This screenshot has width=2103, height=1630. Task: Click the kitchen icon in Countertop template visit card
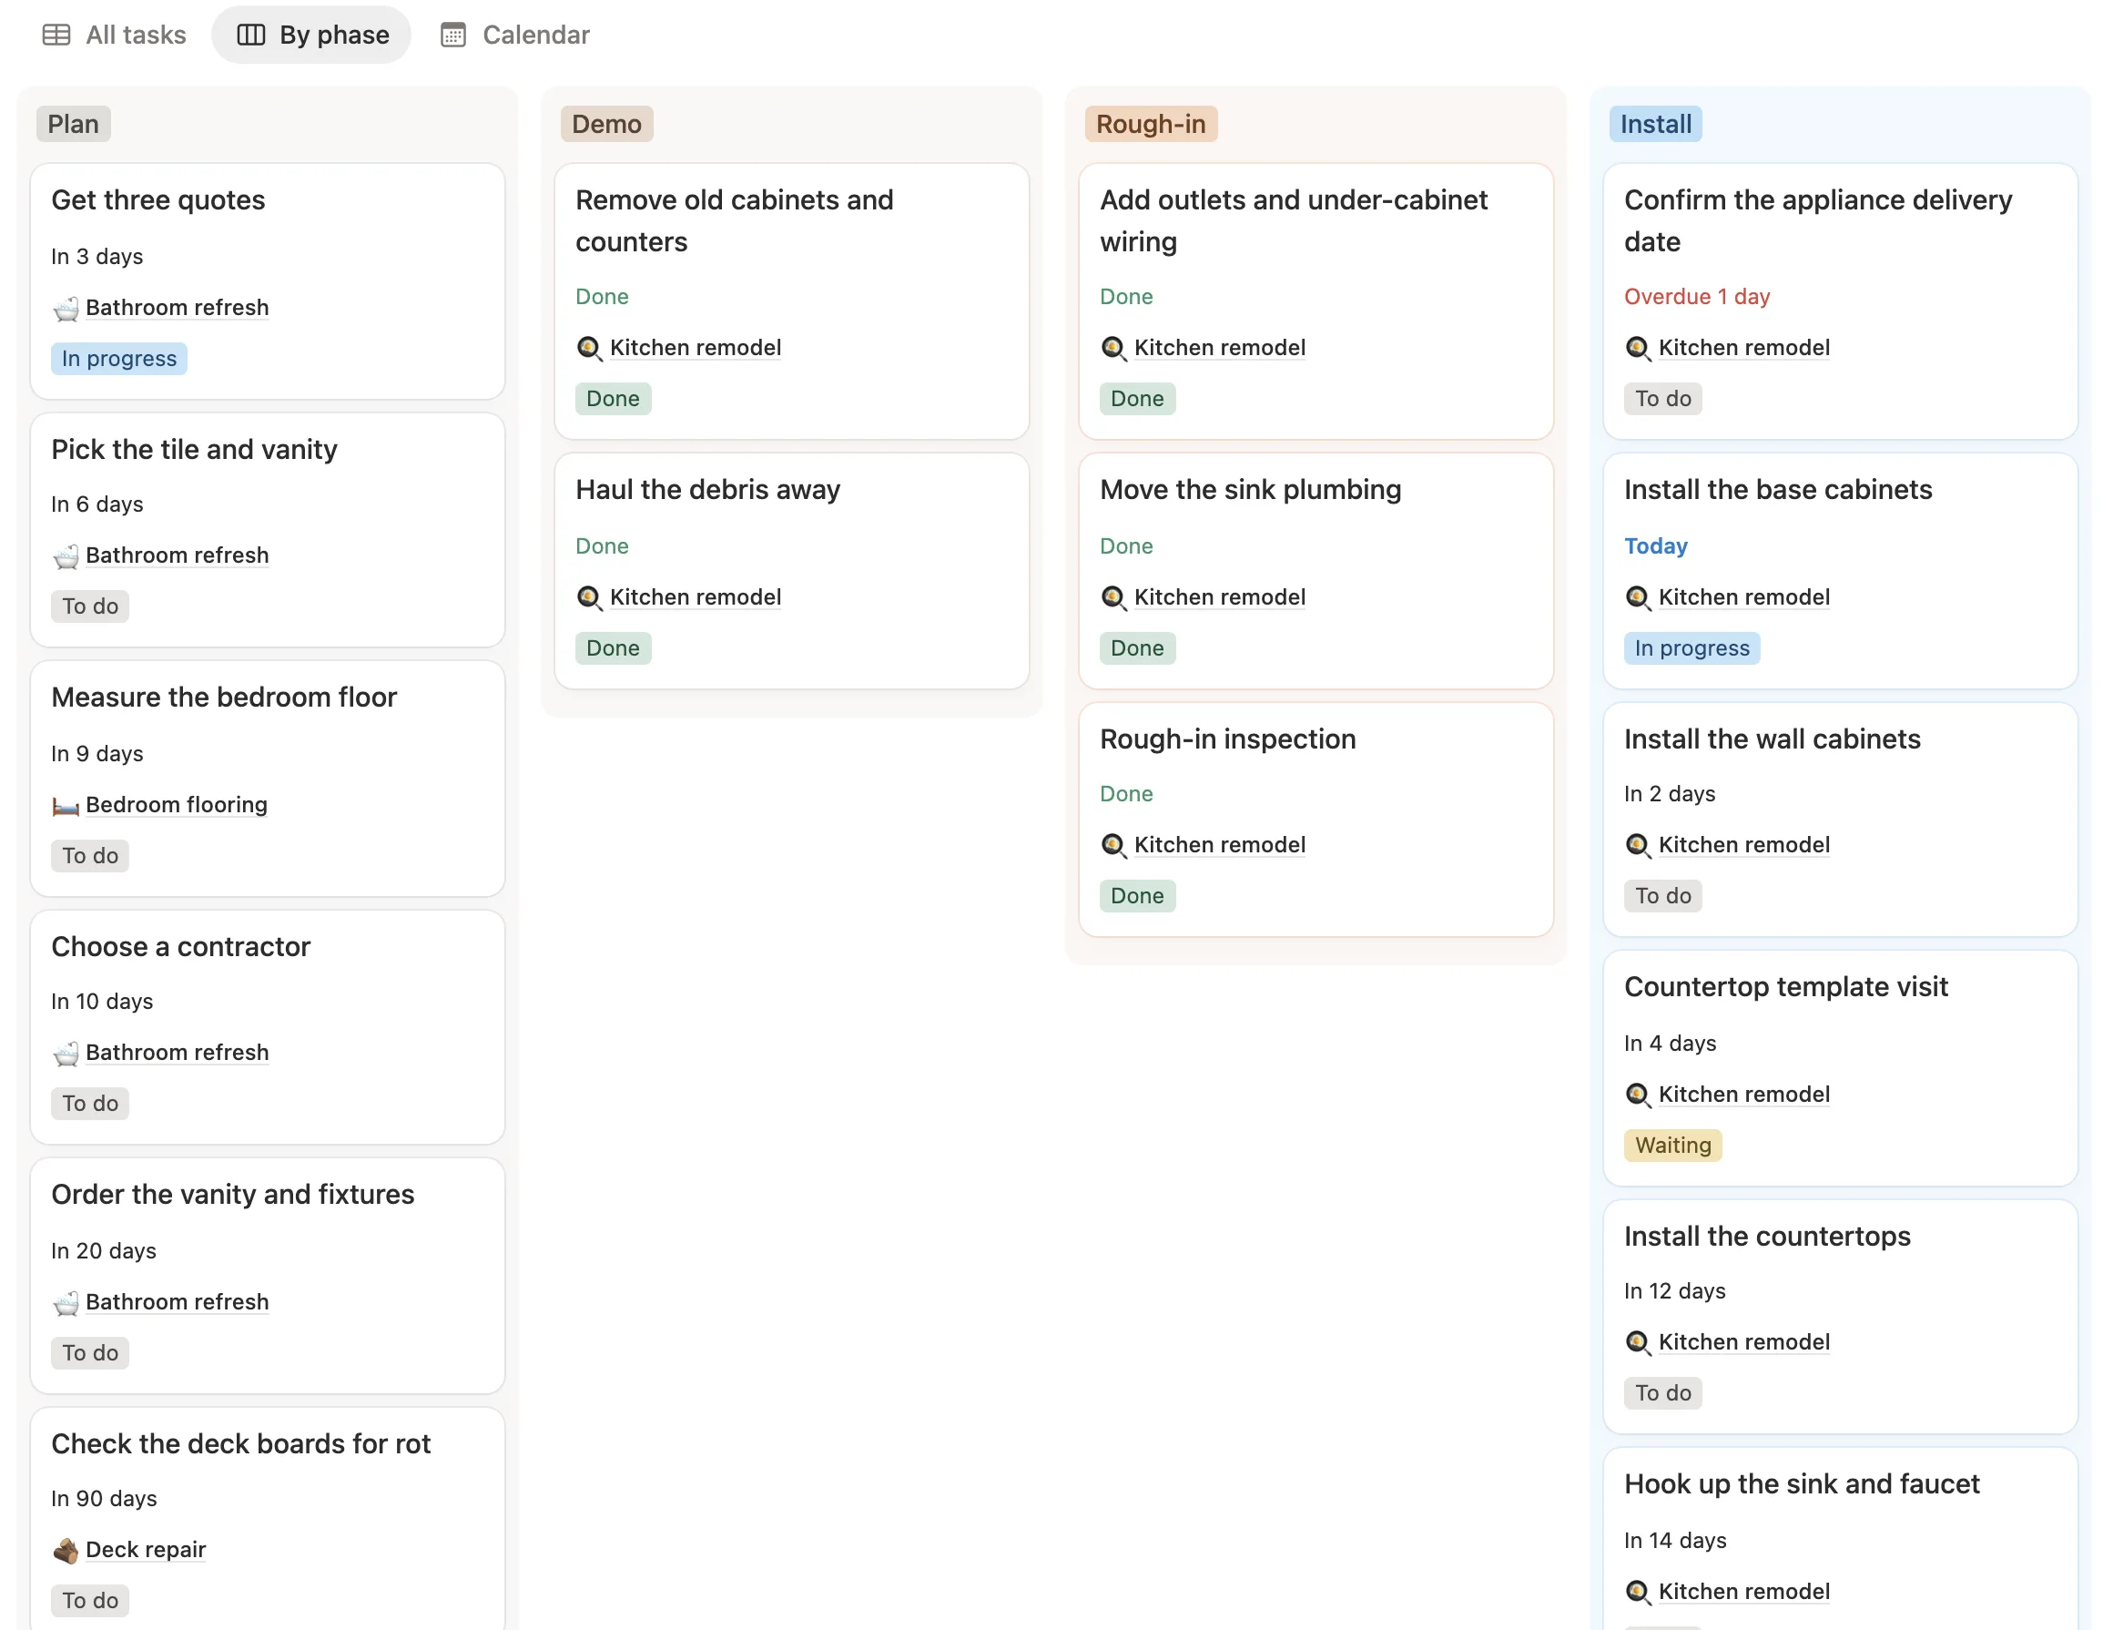point(1638,1095)
